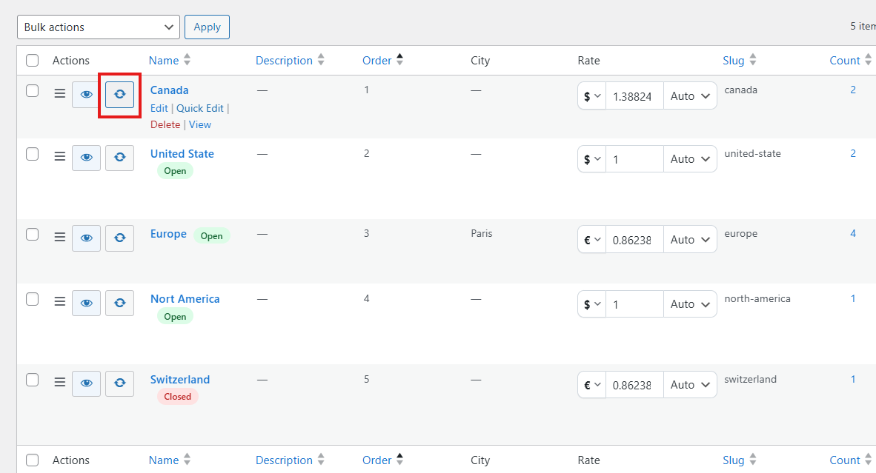Click the refresh icon in Europe row
The image size is (876, 473).
[x=119, y=238]
